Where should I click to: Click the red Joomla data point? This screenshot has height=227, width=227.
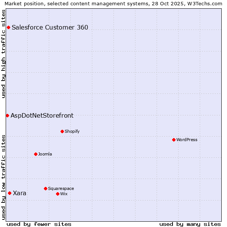click(36, 154)
